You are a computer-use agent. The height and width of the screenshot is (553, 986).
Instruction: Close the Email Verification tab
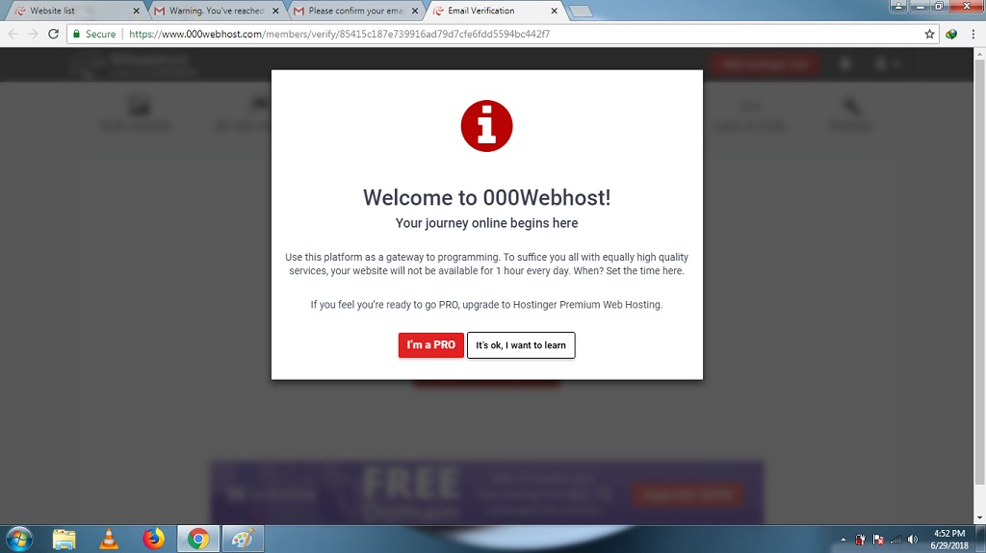pyautogui.click(x=554, y=11)
